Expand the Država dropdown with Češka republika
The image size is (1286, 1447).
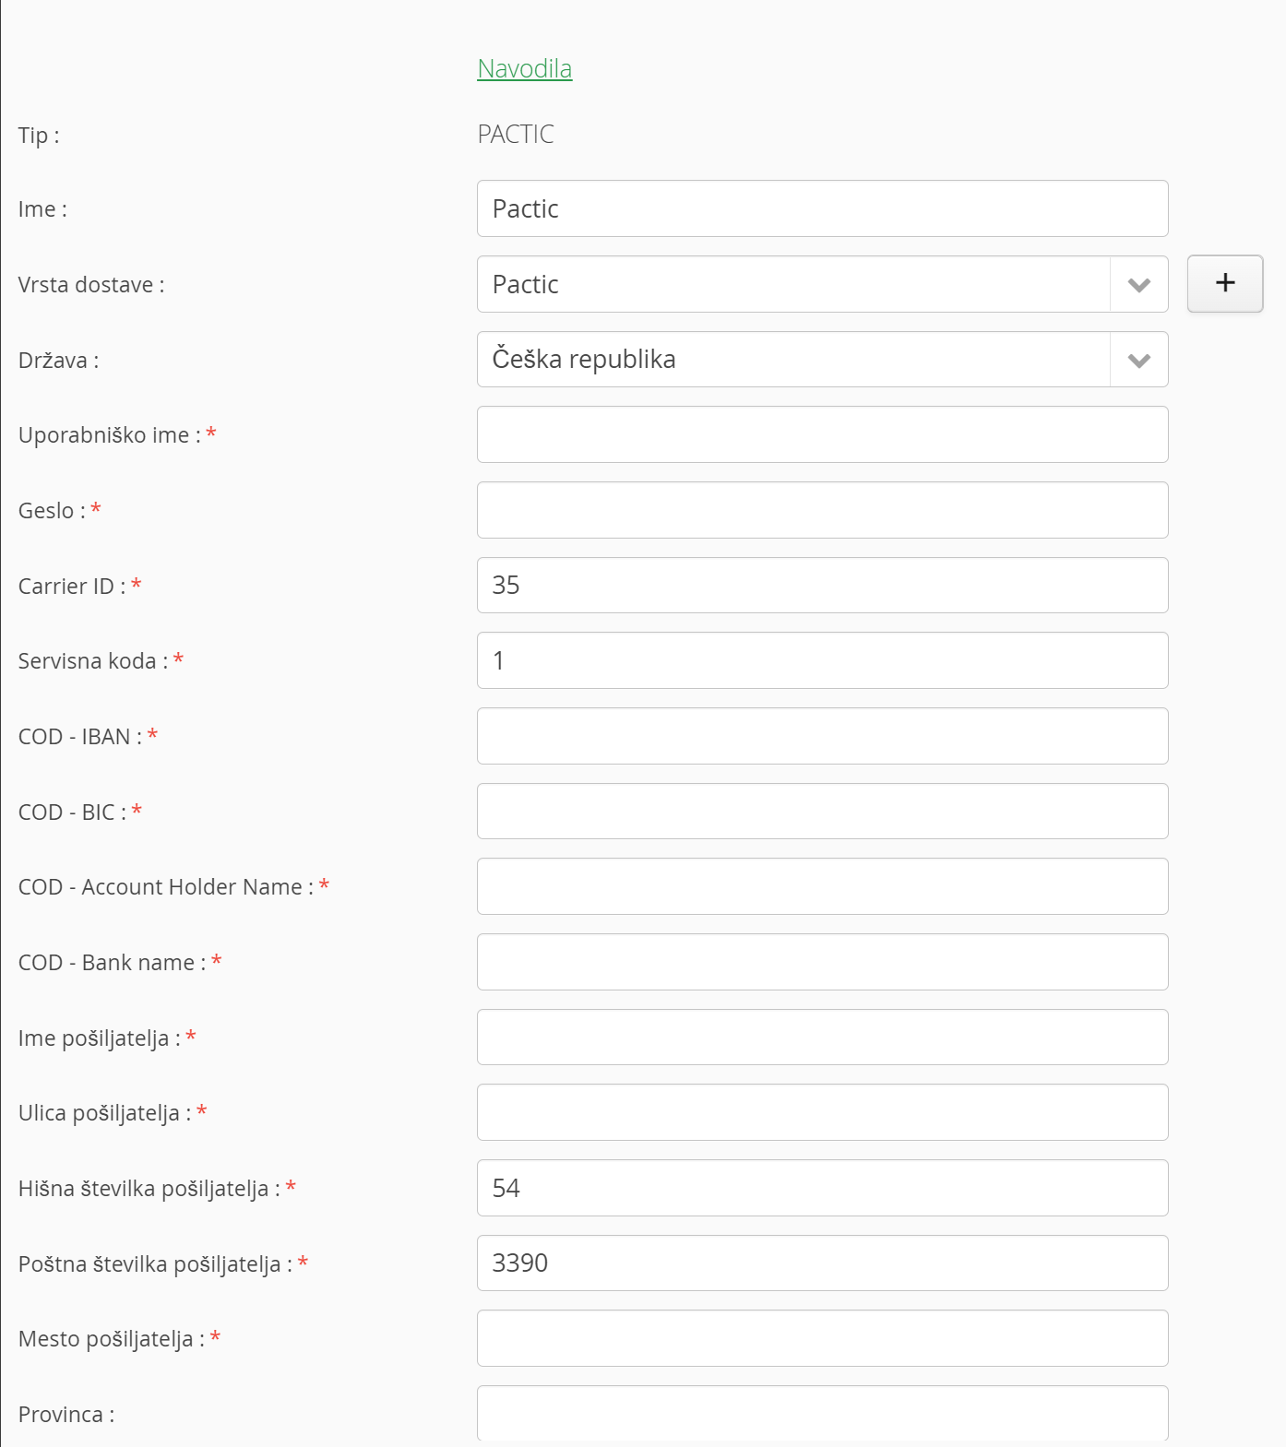(822, 360)
